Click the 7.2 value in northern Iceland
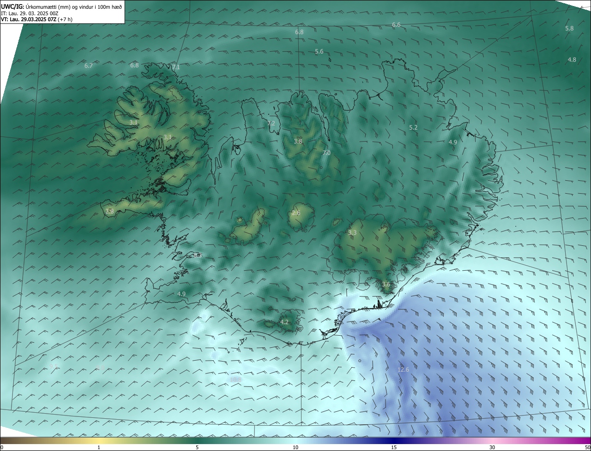591x451 pixels. [271, 123]
